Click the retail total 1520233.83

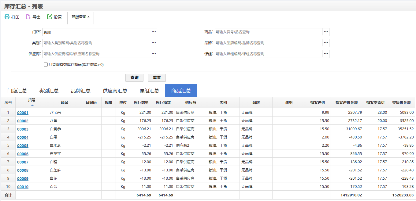pos(403,195)
